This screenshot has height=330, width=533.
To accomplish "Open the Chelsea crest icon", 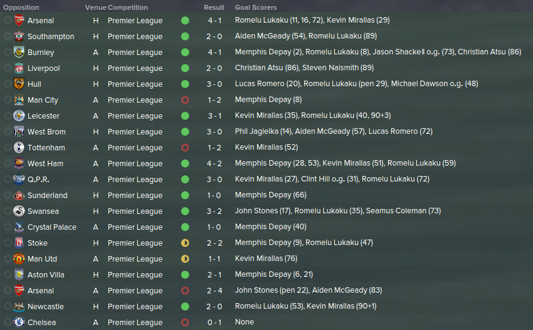I will pos(19,322).
